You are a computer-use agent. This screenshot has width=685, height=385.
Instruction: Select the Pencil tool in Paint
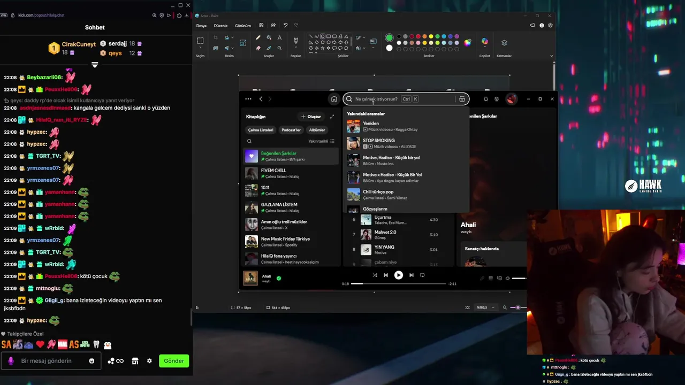258,38
